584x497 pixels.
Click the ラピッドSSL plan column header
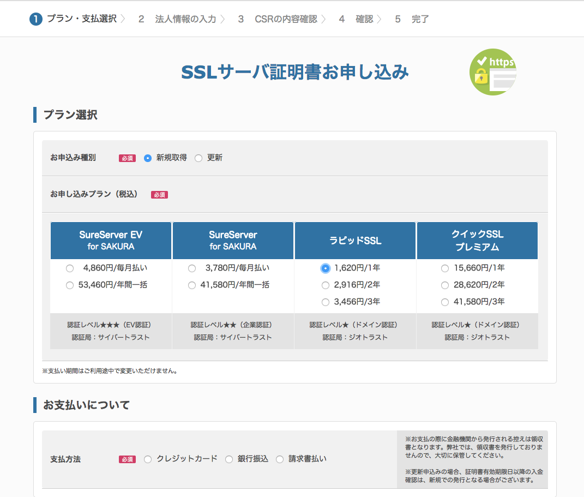355,241
